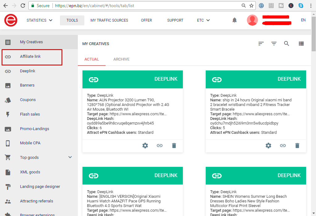Click hash text oydchu7mdjh52i69m3nn5w8ucpidbpy

[244, 123]
